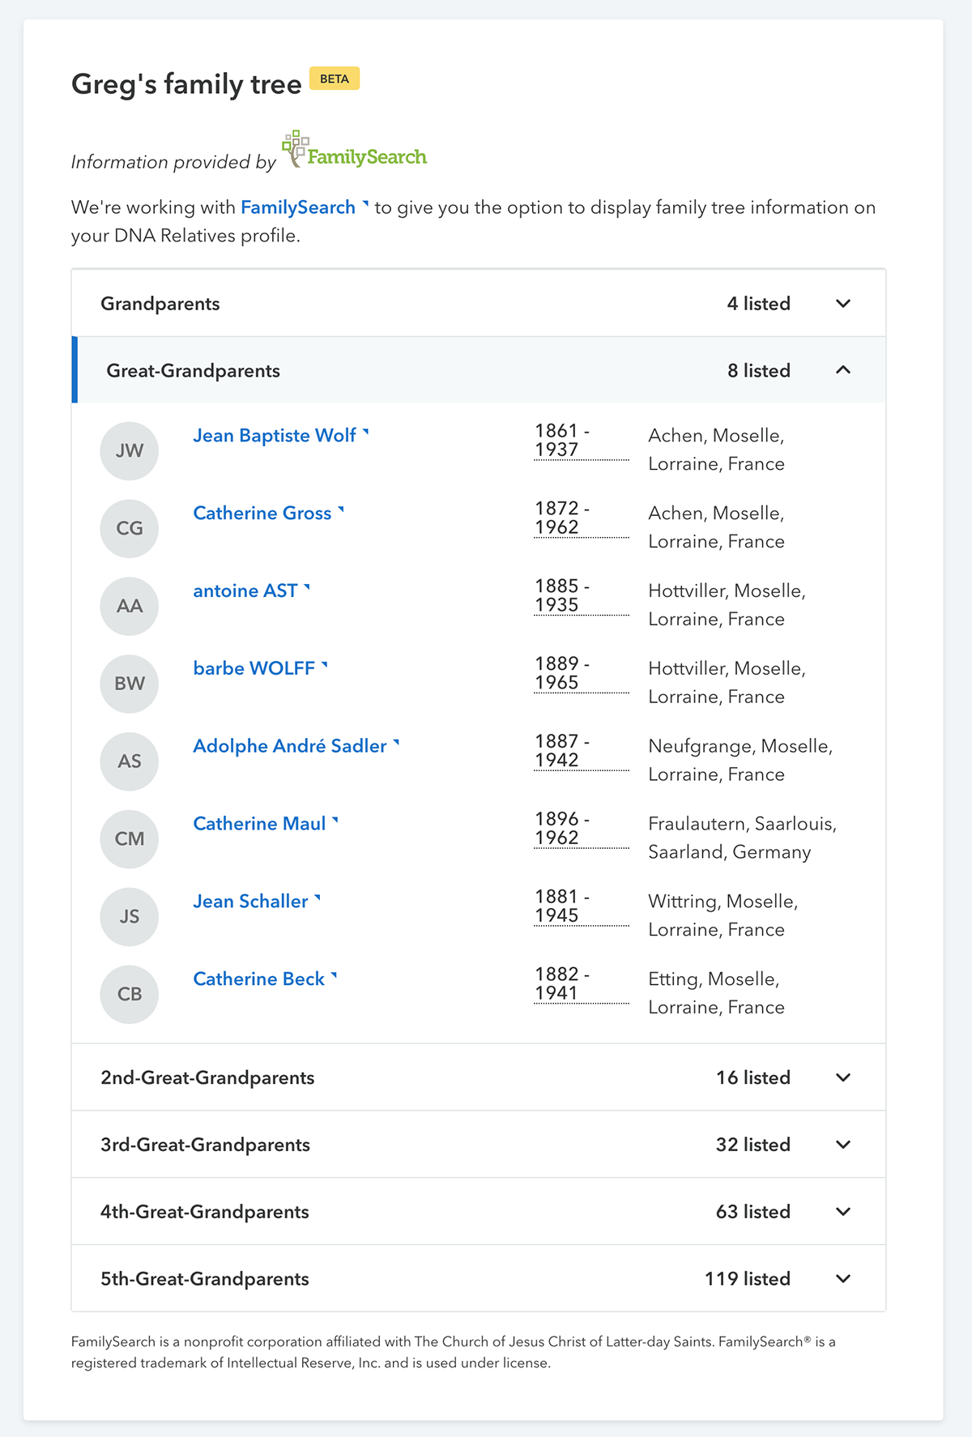Click the AA avatar for antoine AST
This screenshot has width=972, height=1437.
point(129,606)
